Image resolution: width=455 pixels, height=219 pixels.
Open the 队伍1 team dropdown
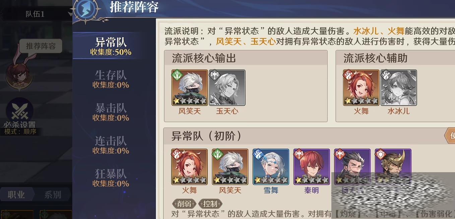click(x=36, y=14)
